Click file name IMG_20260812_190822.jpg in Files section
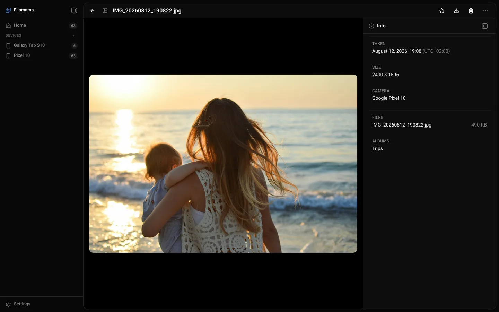This screenshot has height=312, width=499. coord(402,125)
